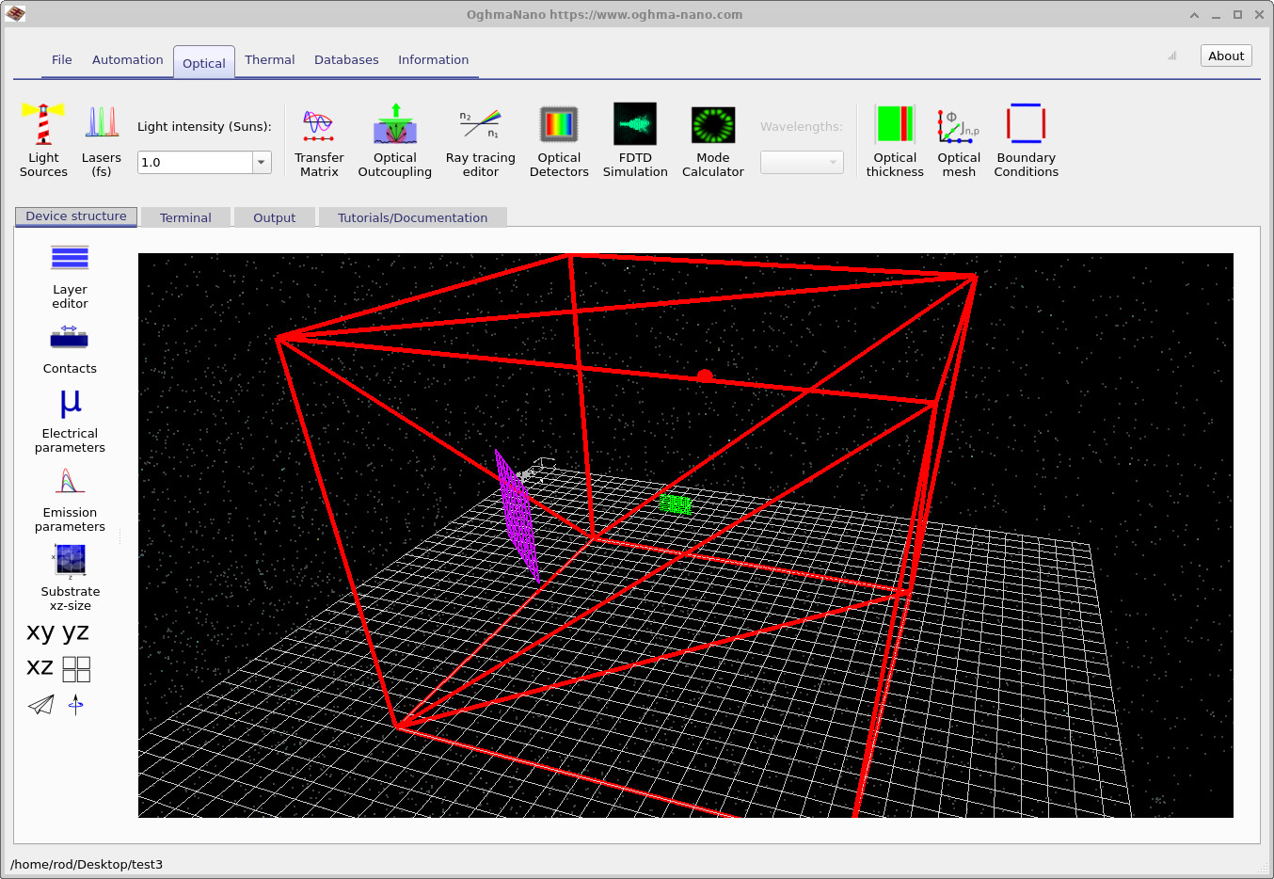Switch to the Terminal tab
The image size is (1274, 879).
(185, 217)
